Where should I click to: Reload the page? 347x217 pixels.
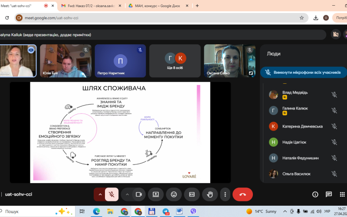(7, 18)
